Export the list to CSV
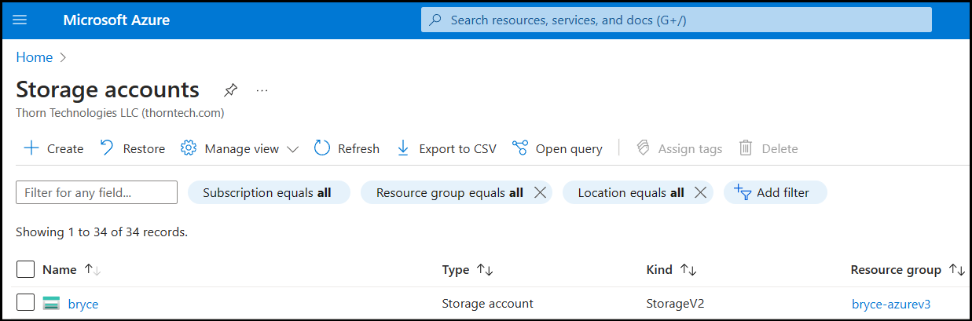The image size is (972, 321). click(446, 148)
